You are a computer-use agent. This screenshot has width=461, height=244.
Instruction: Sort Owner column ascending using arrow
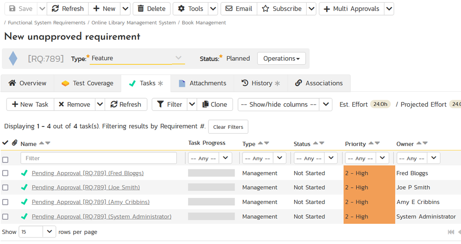click(418, 143)
